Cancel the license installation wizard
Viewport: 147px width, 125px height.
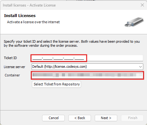(x=53, y=118)
